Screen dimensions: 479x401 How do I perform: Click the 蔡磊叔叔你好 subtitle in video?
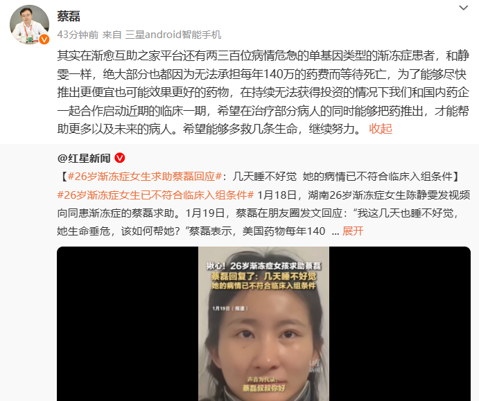point(263,388)
